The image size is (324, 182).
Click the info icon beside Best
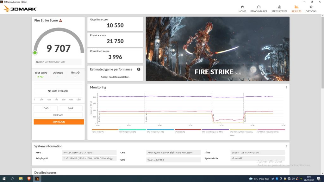(x=78, y=73)
